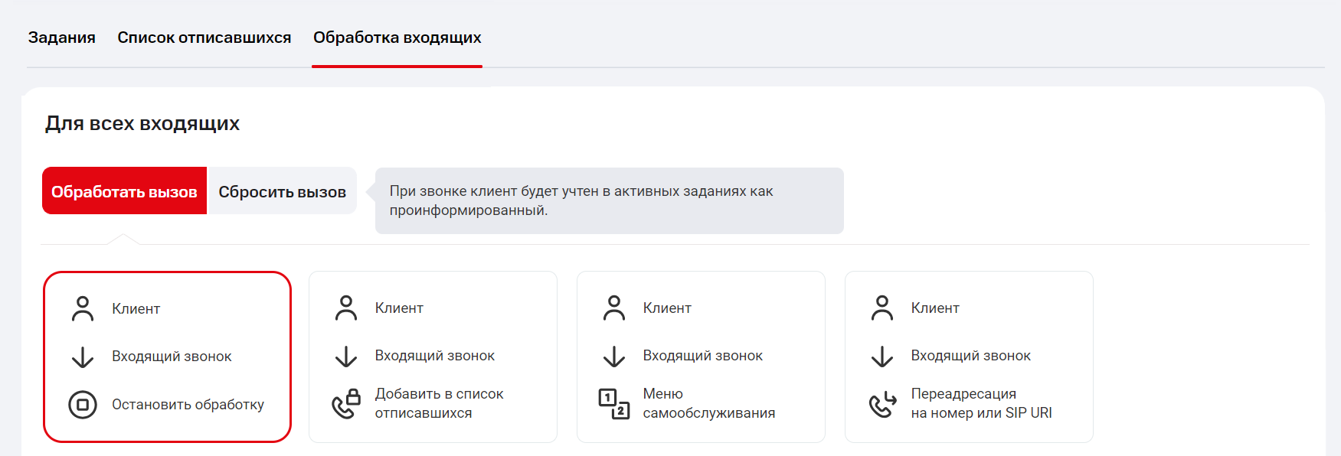This screenshot has height=456, width=1341.
Task: Open the 'Список отписавшихся' tab
Action: click(x=204, y=37)
